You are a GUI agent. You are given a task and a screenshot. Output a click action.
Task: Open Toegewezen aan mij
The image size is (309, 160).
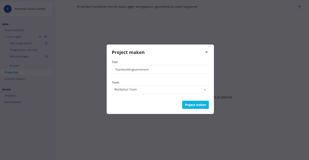[x=23, y=50]
